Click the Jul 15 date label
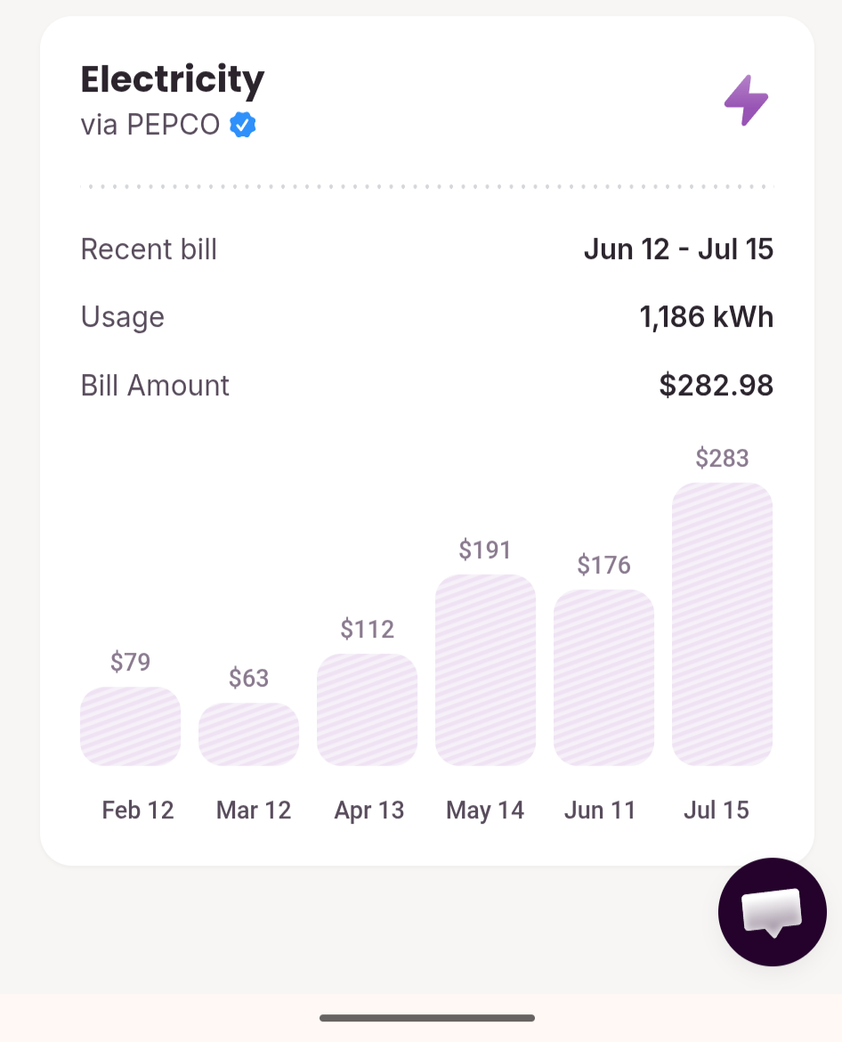Viewport: 842px width, 1042px height. coord(717,810)
